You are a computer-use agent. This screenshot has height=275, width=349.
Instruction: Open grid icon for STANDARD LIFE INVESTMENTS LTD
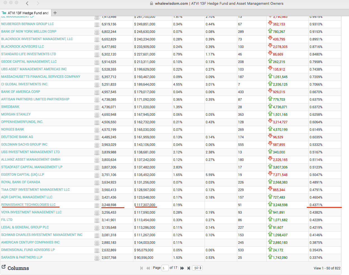(x=97, y=55)
